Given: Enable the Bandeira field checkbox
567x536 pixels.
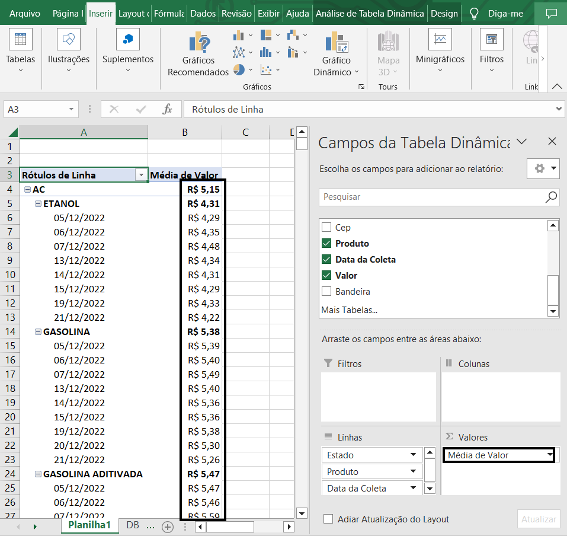Looking at the screenshot, I should point(326,292).
